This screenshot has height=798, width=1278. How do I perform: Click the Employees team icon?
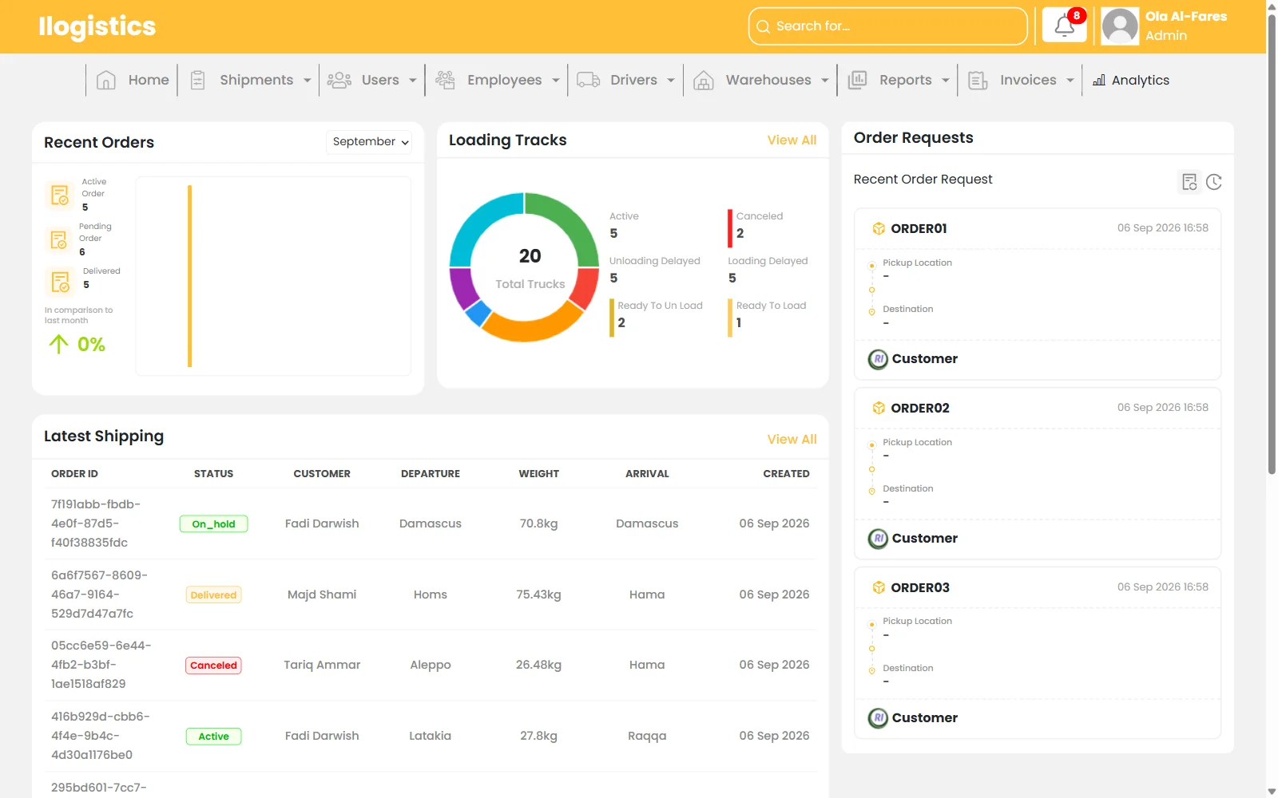(445, 80)
